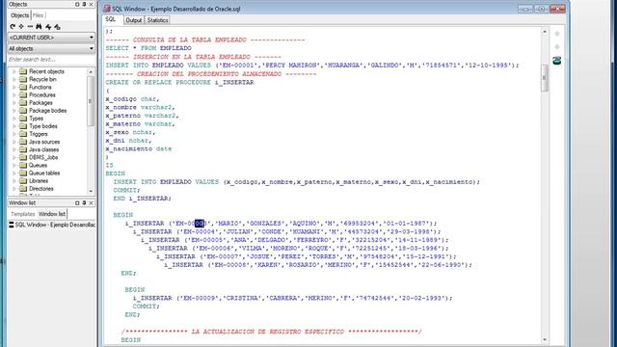617x347 pixels.
Task: Select the Queue tables tree item
Action: tap(44, 173)
